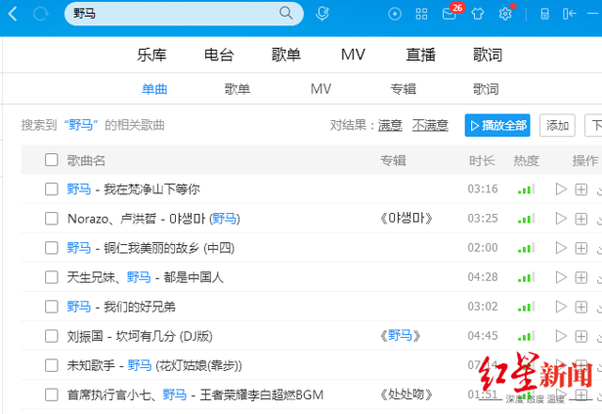Click the phone device icon
602x414 pixels.
(x=545, y=14)
